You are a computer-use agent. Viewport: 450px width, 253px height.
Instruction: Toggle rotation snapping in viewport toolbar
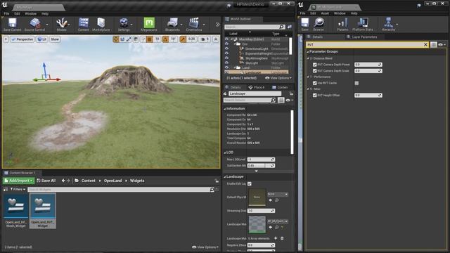(165, 39)
